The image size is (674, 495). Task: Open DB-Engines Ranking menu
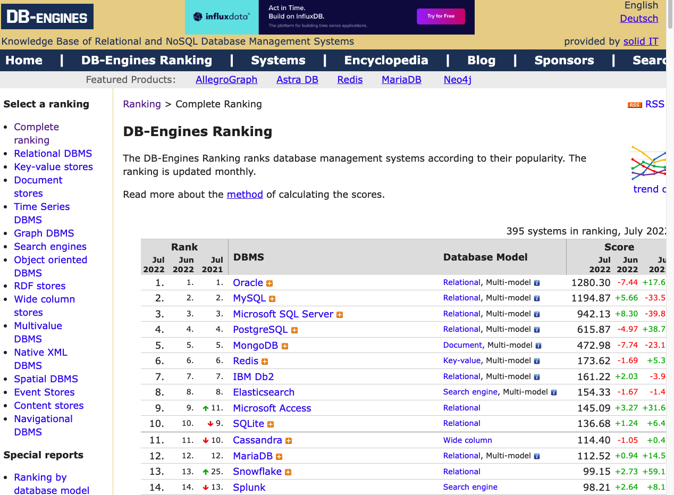pyautogui.click(x=147, y=60)
